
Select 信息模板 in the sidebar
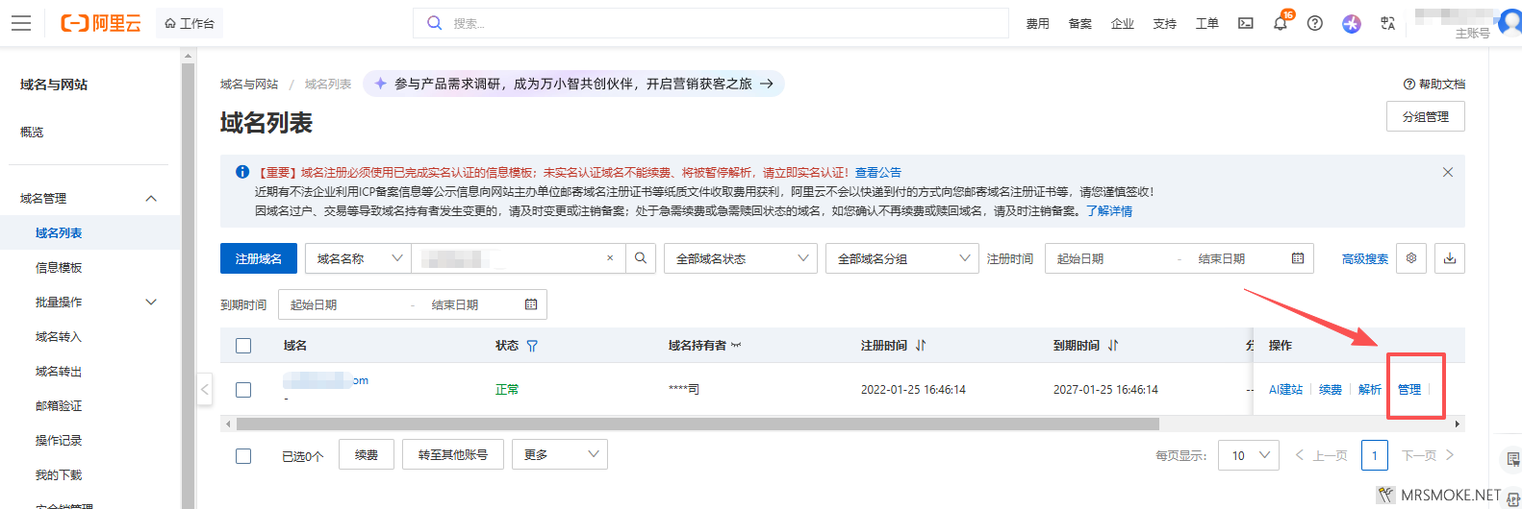[59, 268]
